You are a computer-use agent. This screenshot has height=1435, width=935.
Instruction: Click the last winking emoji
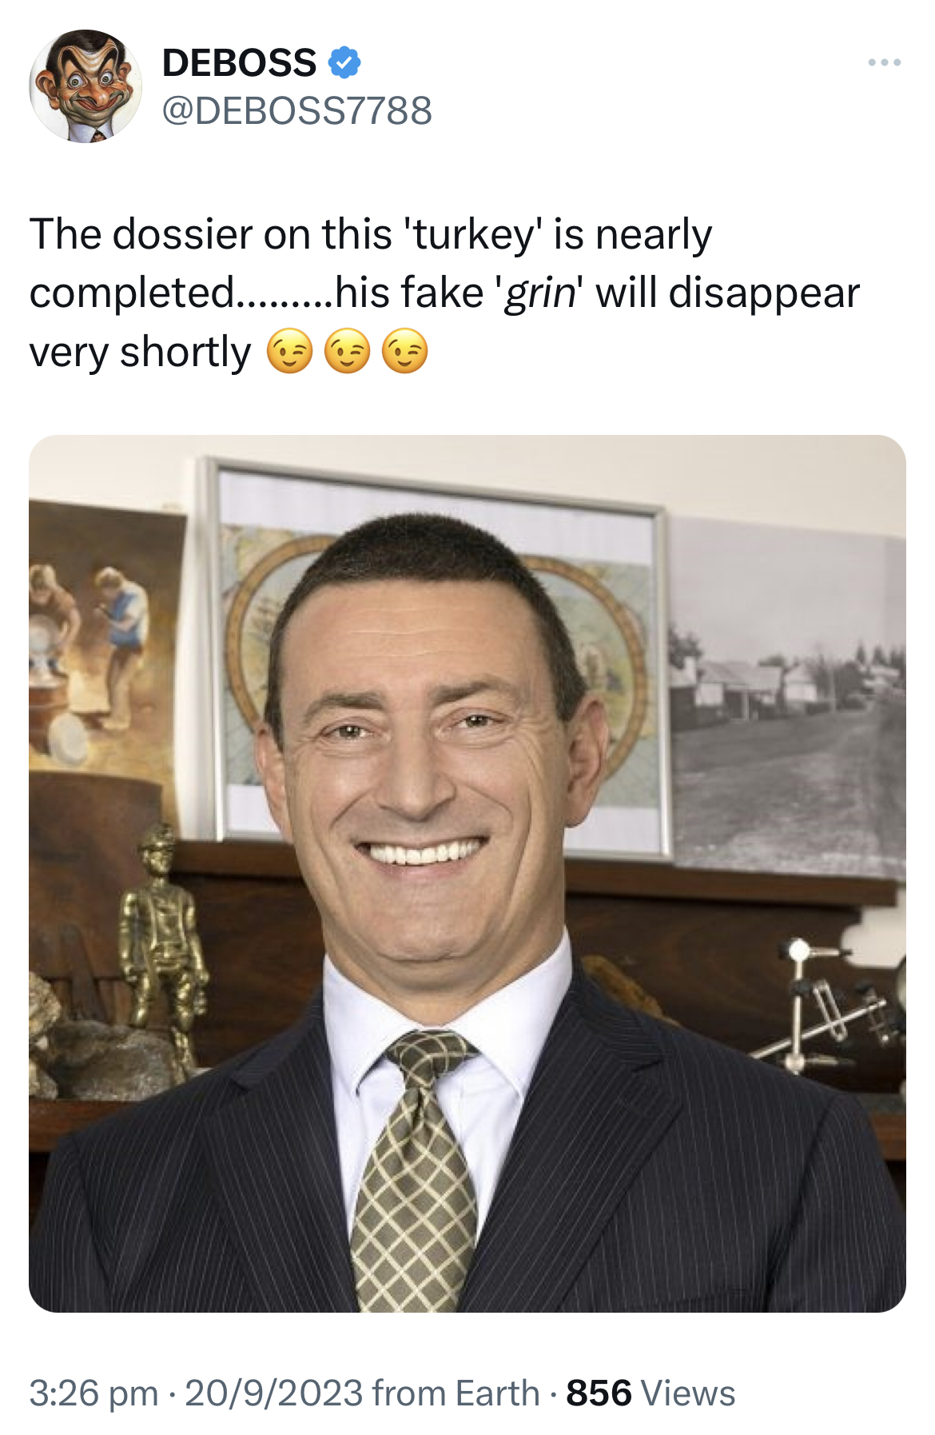pyautogui.click(x=405, y=352)
